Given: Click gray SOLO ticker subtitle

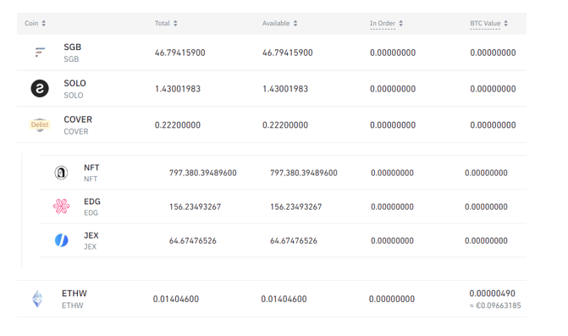Looking at the screenshot, I should click(74, 96).
